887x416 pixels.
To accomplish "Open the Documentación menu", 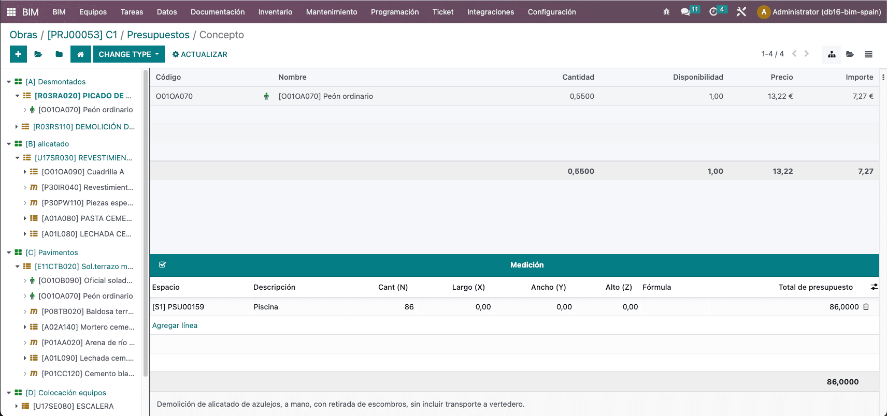I will [218, 12].
